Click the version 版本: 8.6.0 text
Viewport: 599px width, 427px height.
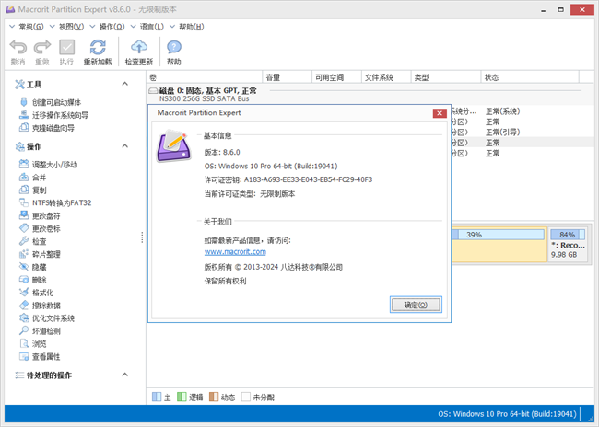point(222,152)
